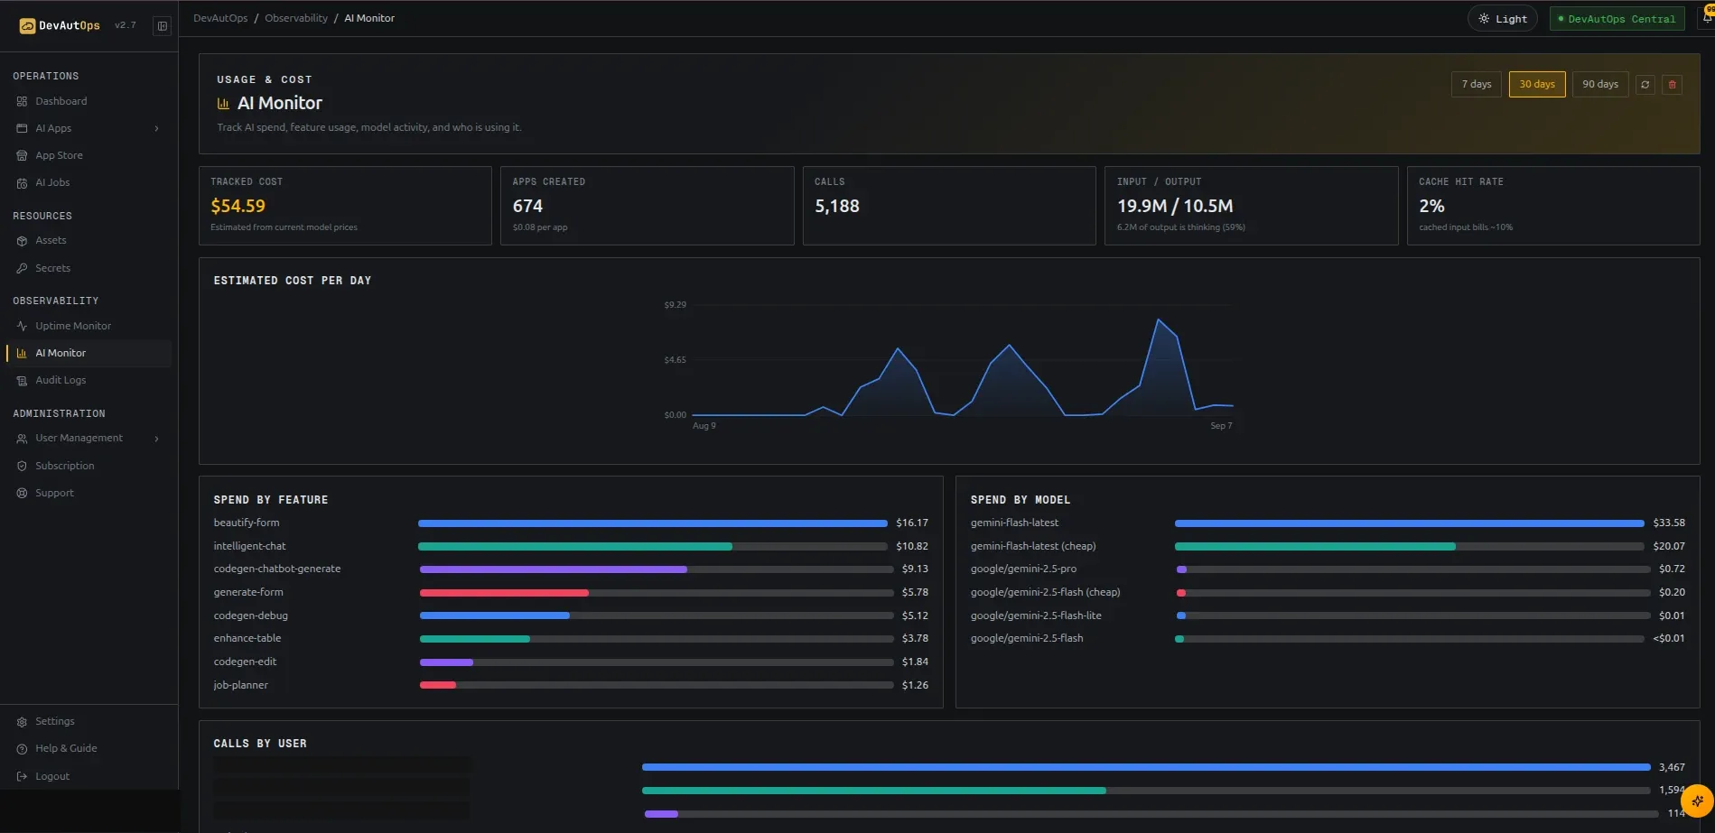Click the AI Jobs icon in sidebar
Image resolution: width=1715 pixels, height=833 pixels.
tap(22, 183)
